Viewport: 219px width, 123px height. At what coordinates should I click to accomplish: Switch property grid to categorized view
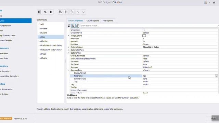[69, 26]
